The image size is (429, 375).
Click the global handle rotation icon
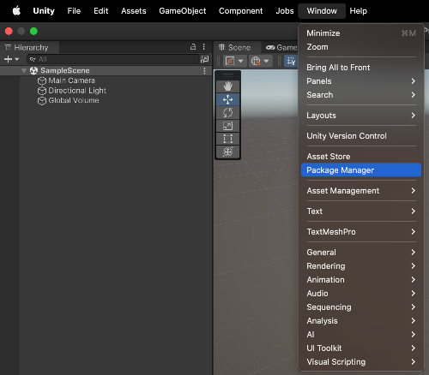point(256,61)
